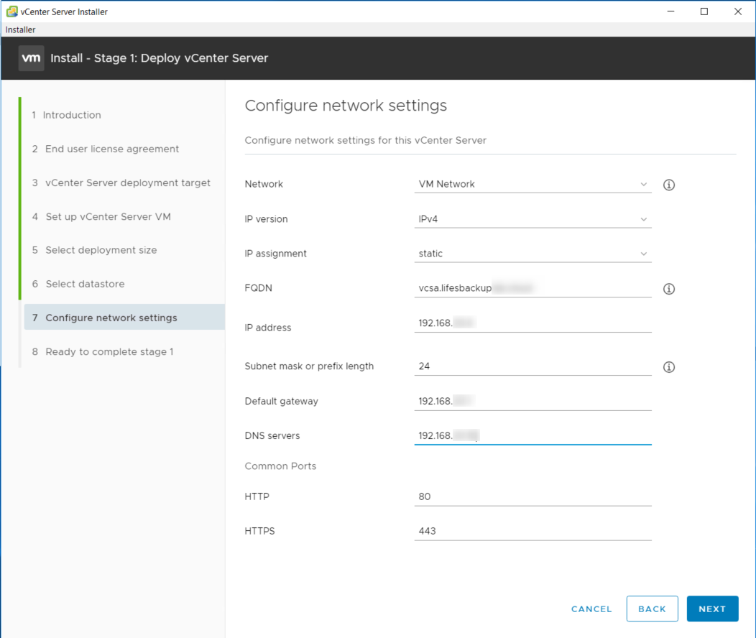Screen dimensions: 756x638
Task: Click info icon next to Subnet mask
Action: tap(668, 367)
